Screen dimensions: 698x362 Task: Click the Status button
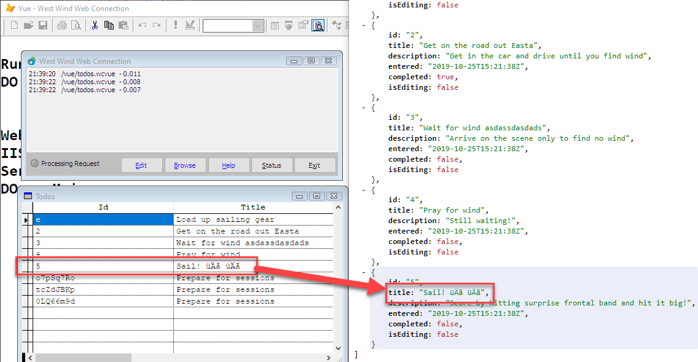point(272,165)
